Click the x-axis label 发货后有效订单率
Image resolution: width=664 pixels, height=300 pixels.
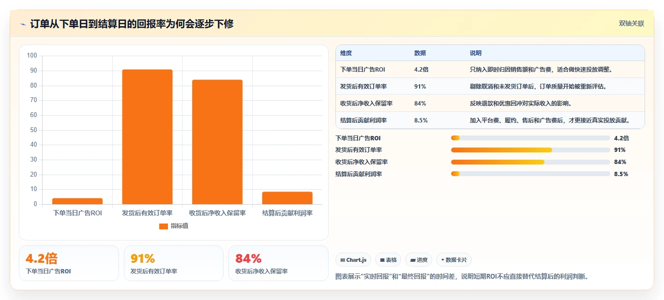click(147, 213)
